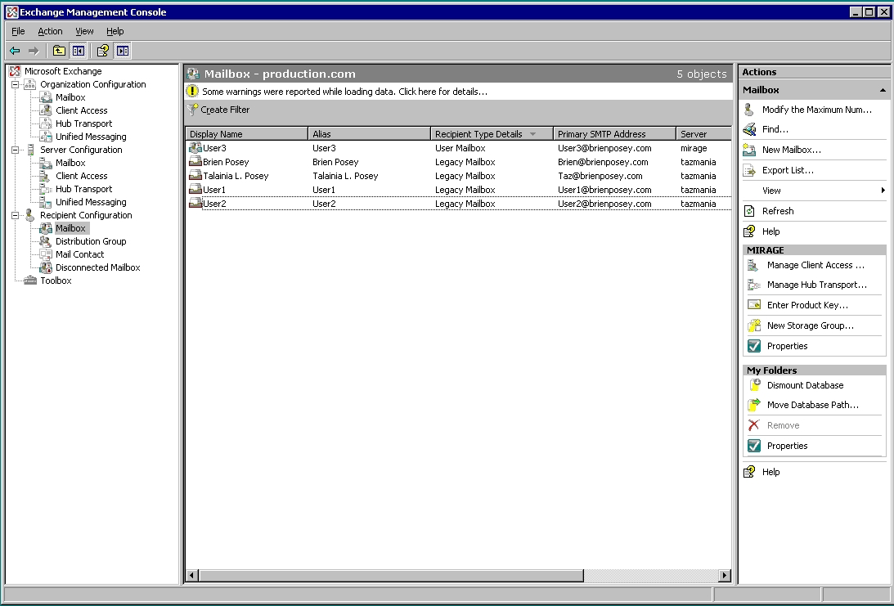This screenshot has height=606, width=894.
Task: Toggle the Action pane toolbar icon
Action: pos(122,51)
